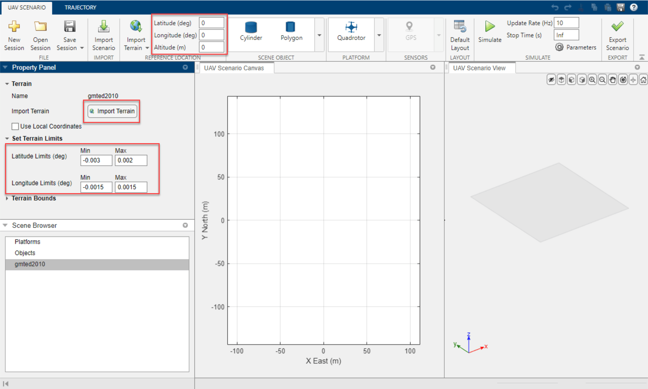Click the Latitude Limits Min field
Screen dimensions: 648x389
coord(96,160)
